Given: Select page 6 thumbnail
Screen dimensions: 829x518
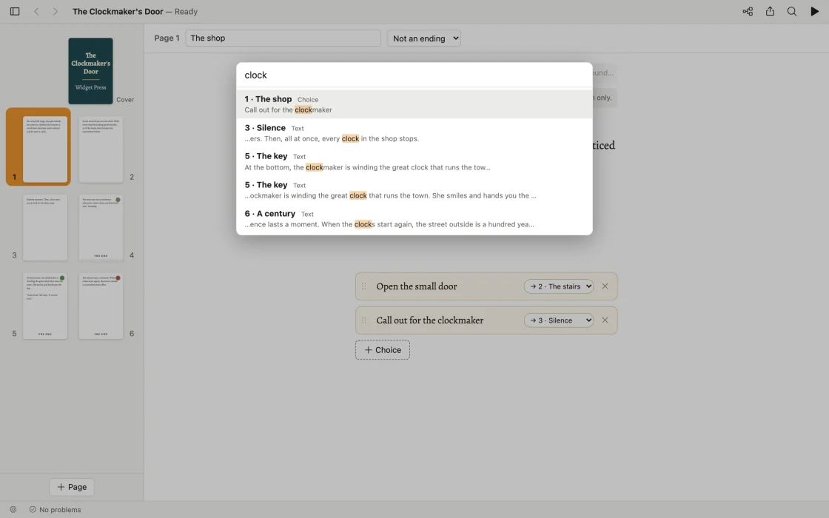Looking at the screenshot, I should coord(101,306).
